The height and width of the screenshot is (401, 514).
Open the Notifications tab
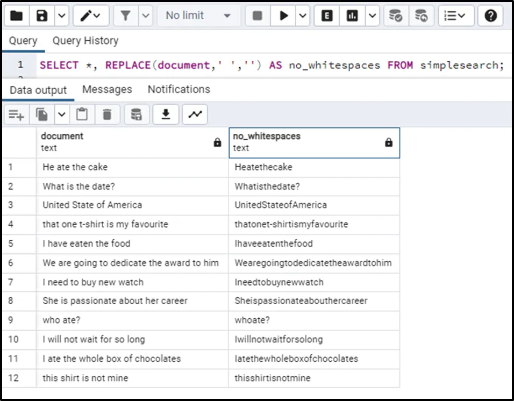click(x=179, y=89)
